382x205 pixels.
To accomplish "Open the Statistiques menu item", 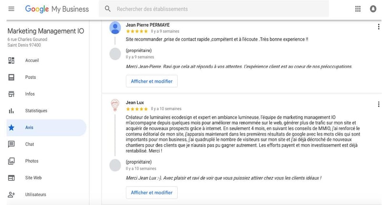I will coord(36,111).
